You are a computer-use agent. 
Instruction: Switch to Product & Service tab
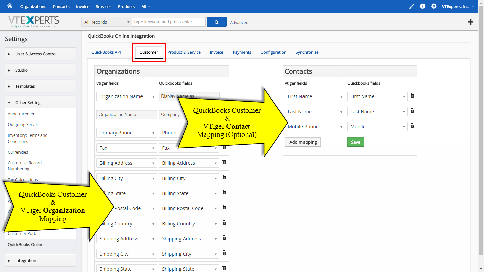pyautogui.click(x=184, y=52)
